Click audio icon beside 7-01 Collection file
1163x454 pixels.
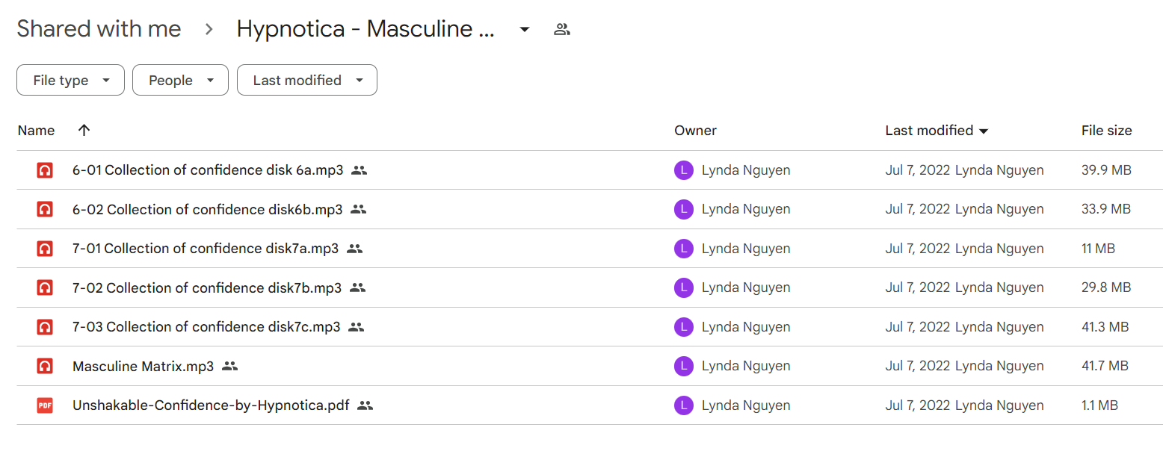(x=45, y=249)
